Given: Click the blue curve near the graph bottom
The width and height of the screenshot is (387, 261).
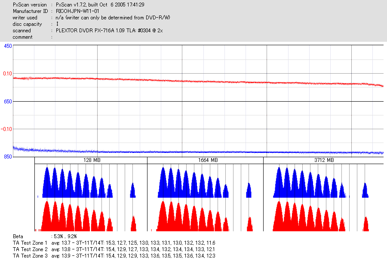Looking at the screenshot, I should pos(197,152).
